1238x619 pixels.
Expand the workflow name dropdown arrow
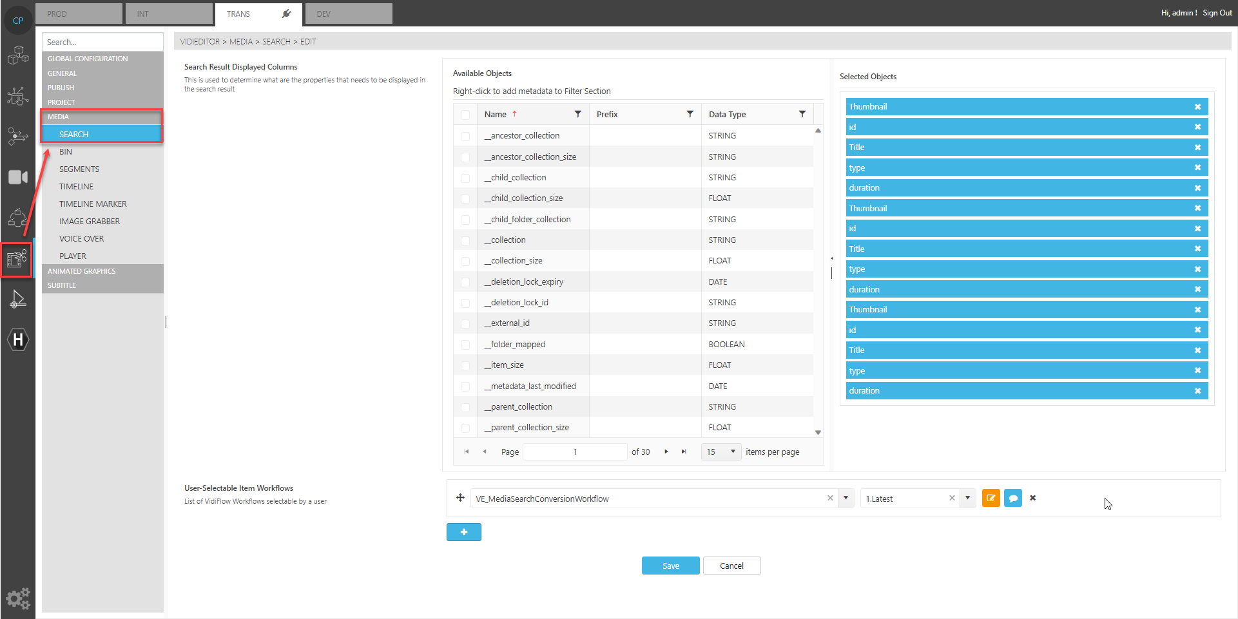(x=846, y=499)
